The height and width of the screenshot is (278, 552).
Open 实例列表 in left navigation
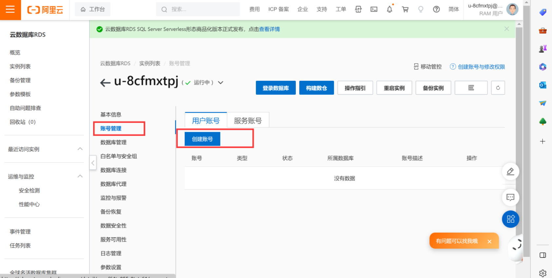click(20, 66)
